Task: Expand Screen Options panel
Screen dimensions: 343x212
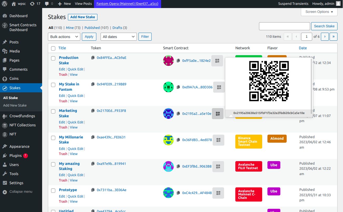Action: 319,12
